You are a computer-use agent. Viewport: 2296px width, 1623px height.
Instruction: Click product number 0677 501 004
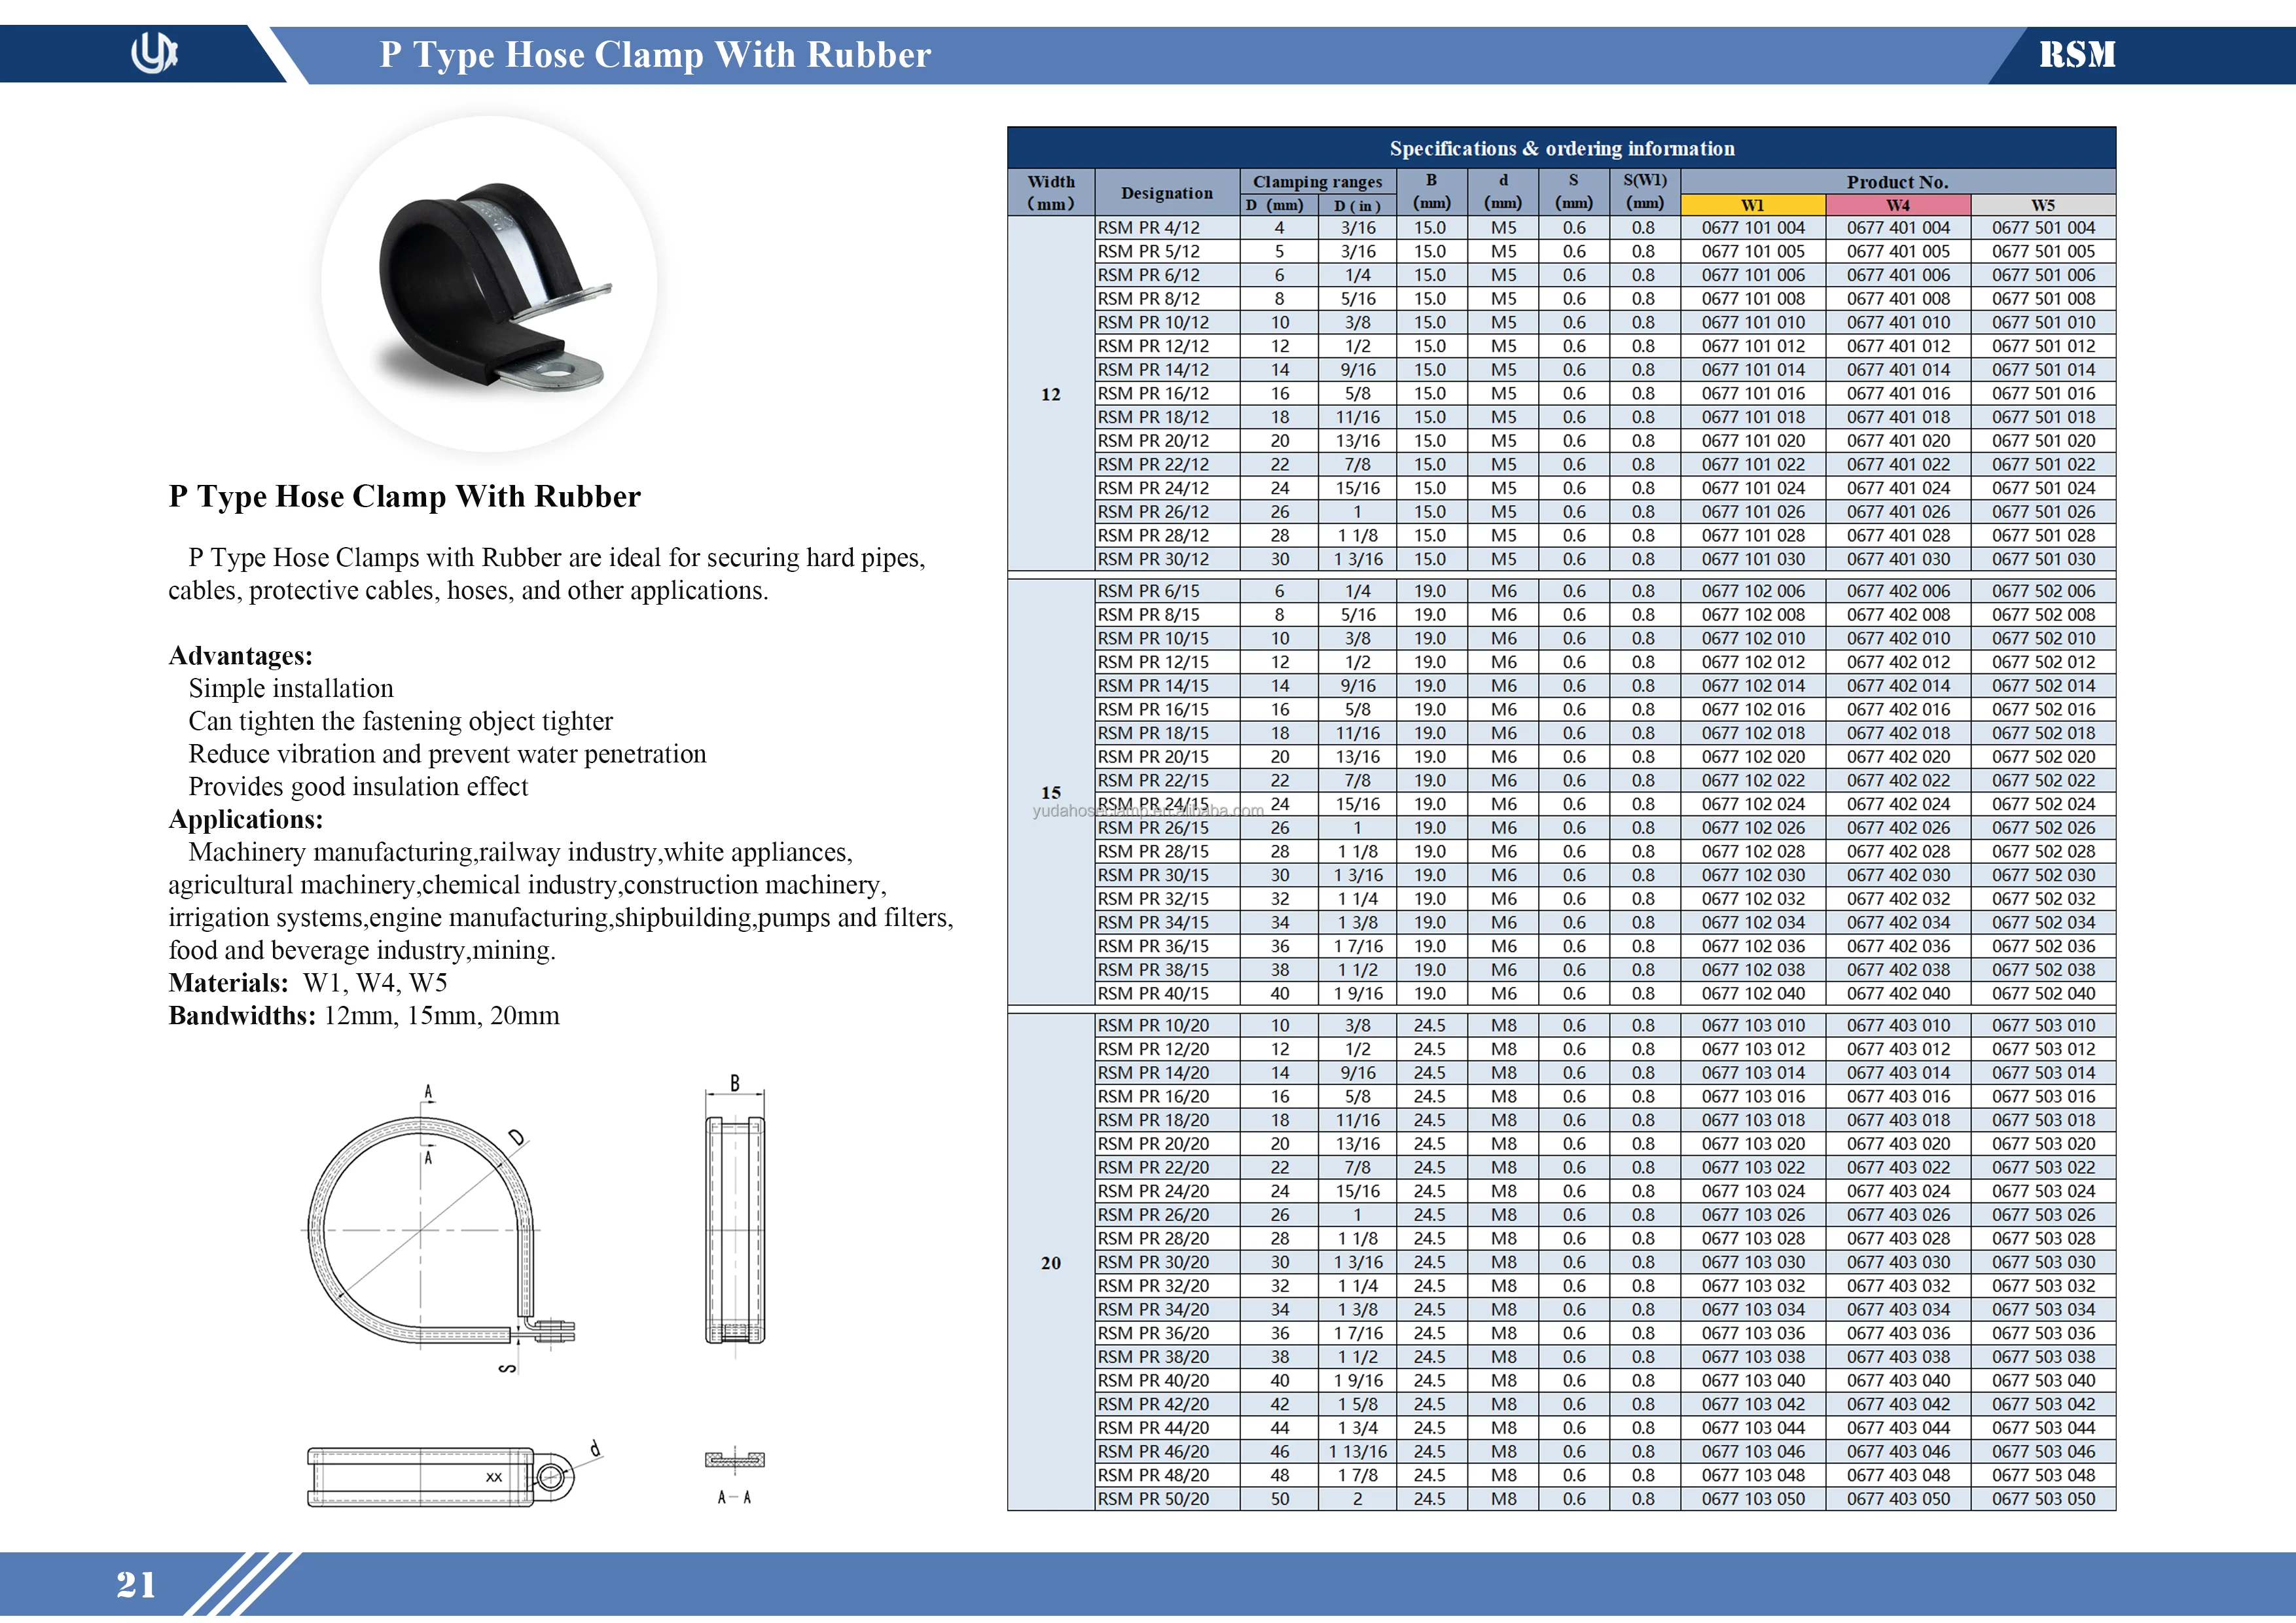coord(2042,228)
